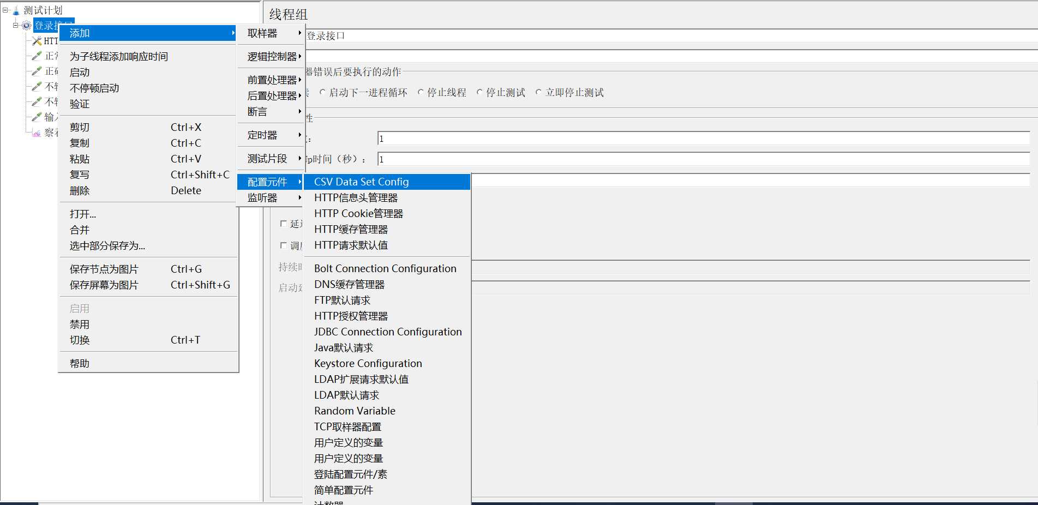The width and height of the screenshot is (1038, 505).
Task: Open the 监听器 submenu
Action: pyautogui.click(x=271, y=197)
